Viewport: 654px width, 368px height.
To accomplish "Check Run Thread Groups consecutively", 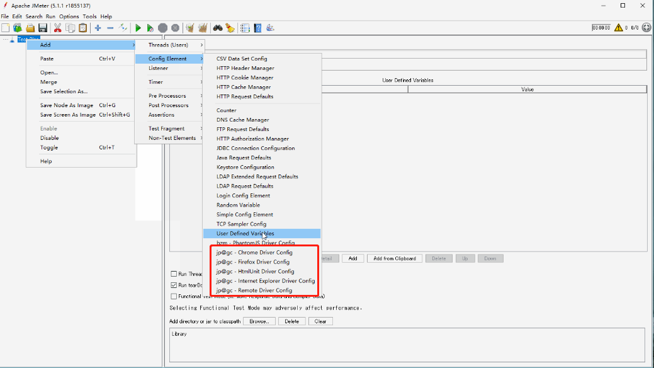I will (x=174, y=273).
